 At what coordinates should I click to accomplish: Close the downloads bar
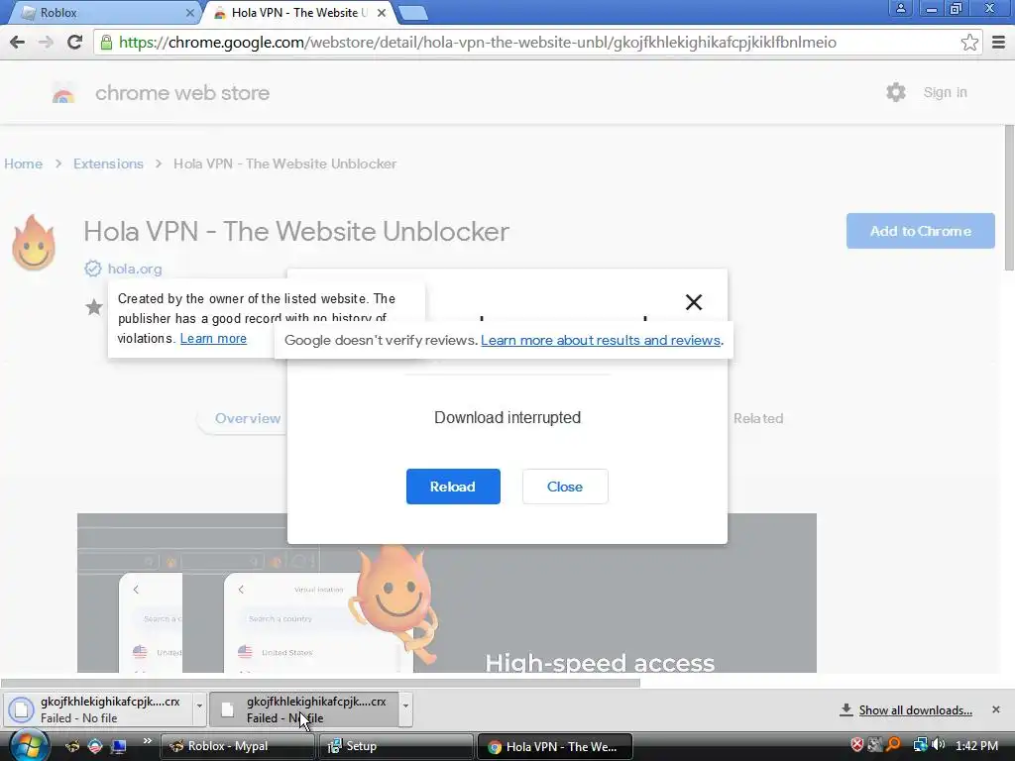995,709
